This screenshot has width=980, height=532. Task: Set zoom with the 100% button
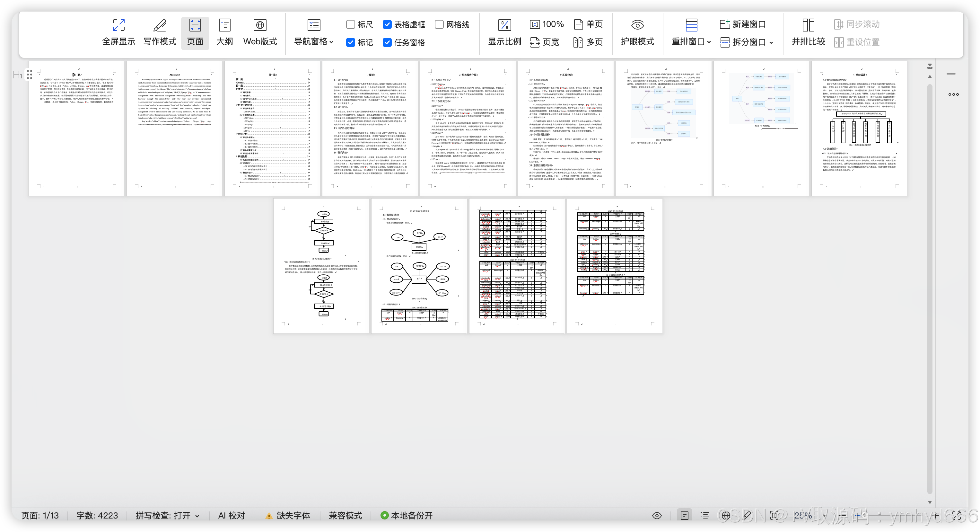tap(547, 24)
